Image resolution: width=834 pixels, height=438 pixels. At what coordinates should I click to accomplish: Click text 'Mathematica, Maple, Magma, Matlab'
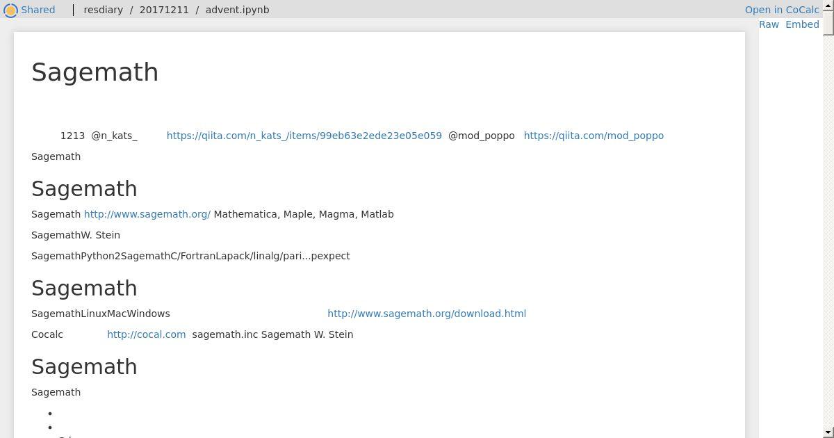[x=304, y=214]
